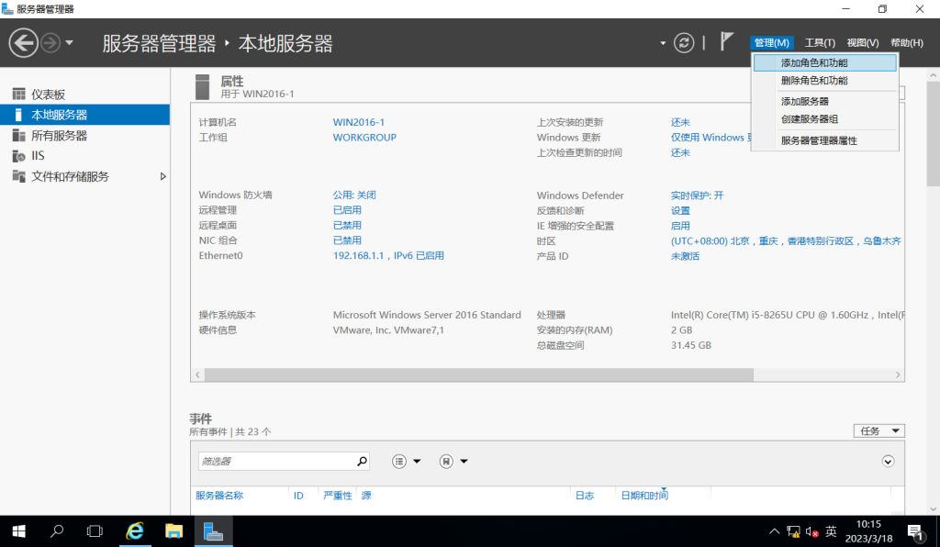Click the forward navigation arrow
This screenshot has height=547, width=940.
pos(50,43)
